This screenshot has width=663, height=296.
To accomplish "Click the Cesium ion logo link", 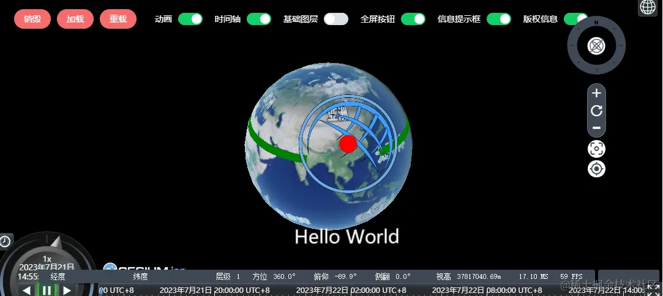I will (x=144, y=267).
